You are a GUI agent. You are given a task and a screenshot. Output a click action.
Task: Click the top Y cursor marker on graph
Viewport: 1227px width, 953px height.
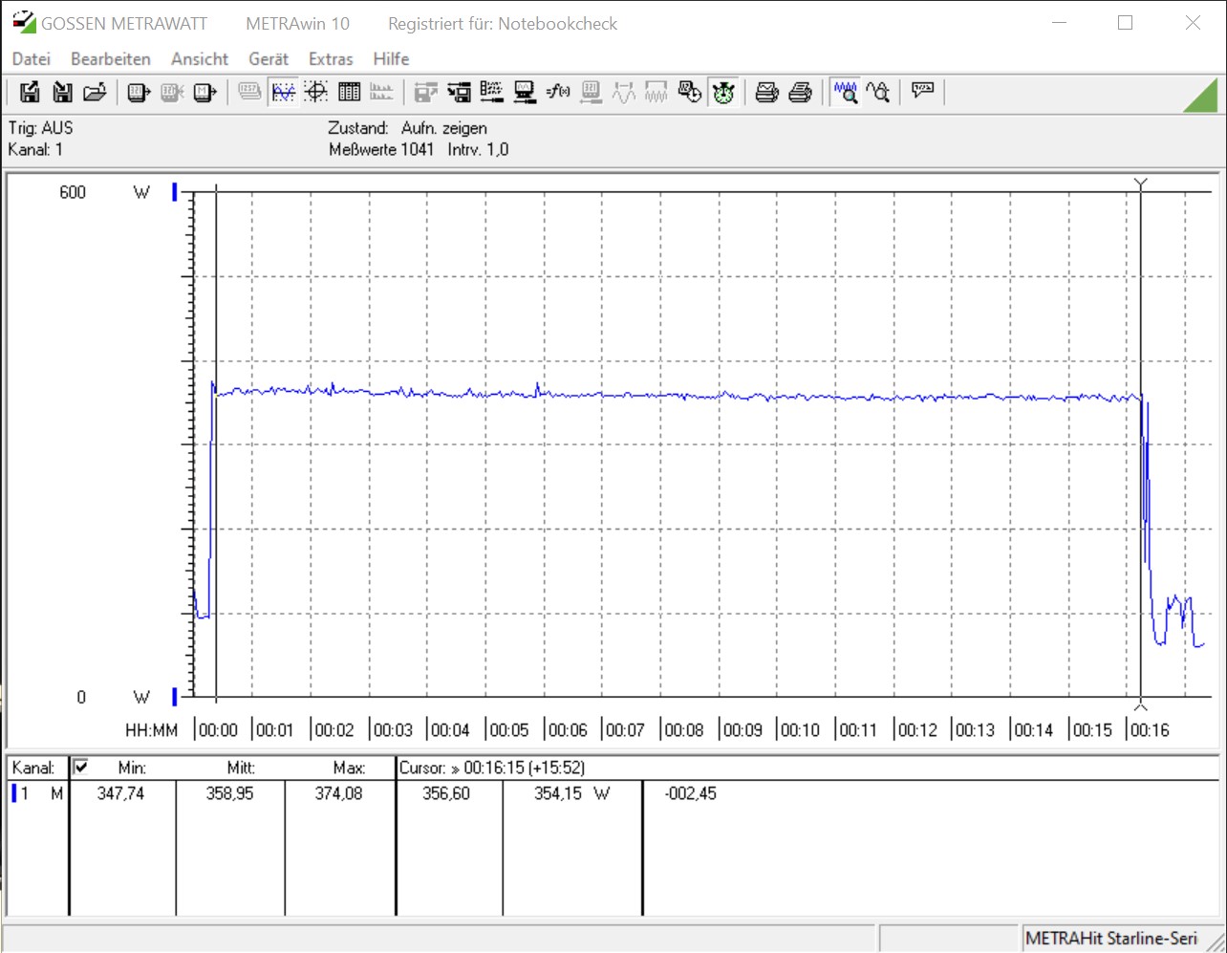click(1140, 183)
